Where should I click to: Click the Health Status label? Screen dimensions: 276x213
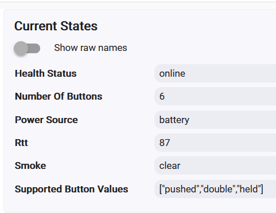[46, 73]
